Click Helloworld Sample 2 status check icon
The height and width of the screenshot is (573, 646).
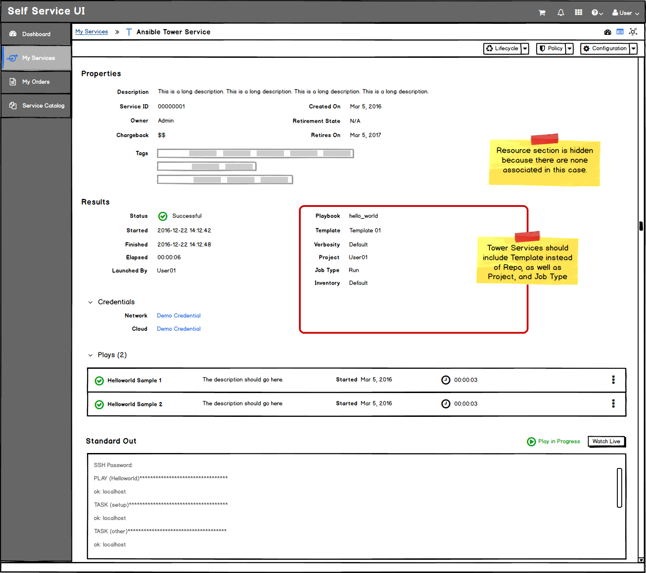tap(99, 404)
